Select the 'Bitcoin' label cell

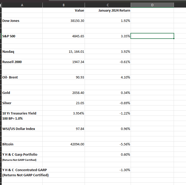tap(22, 144)
